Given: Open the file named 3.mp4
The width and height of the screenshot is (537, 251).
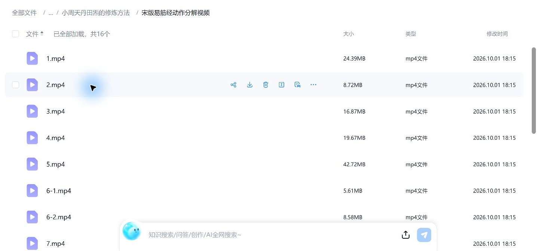Looking at the screenshot, I should coord(56,111).
